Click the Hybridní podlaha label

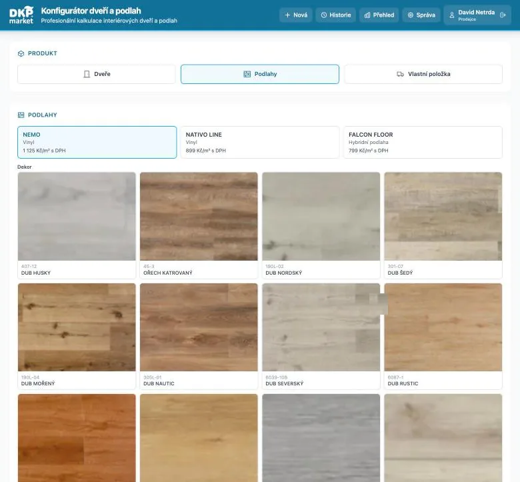[369, 142]
